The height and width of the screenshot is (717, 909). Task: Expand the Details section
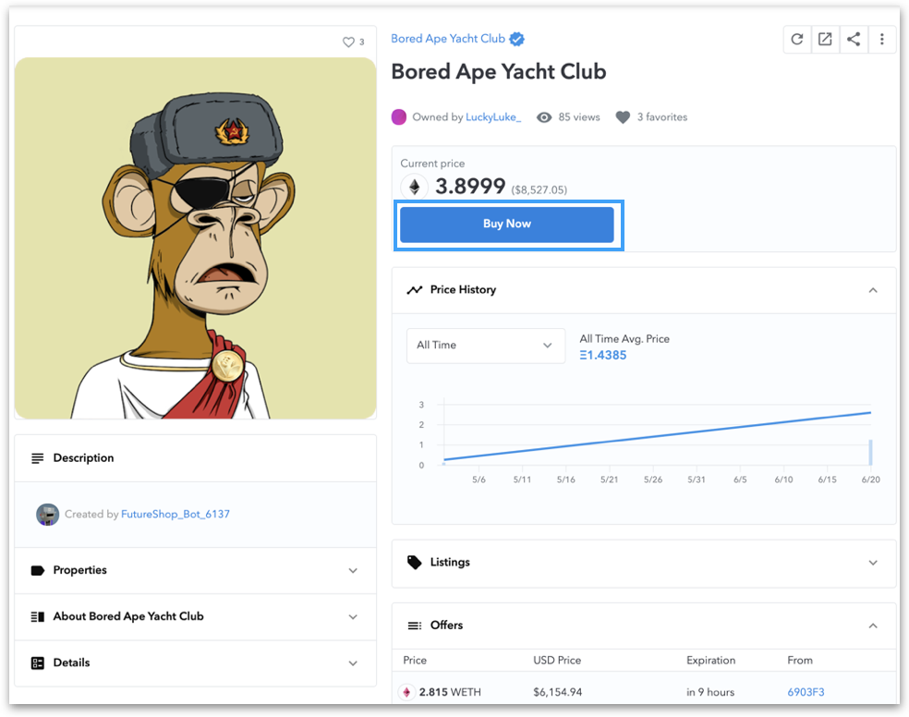pos(195,663)
